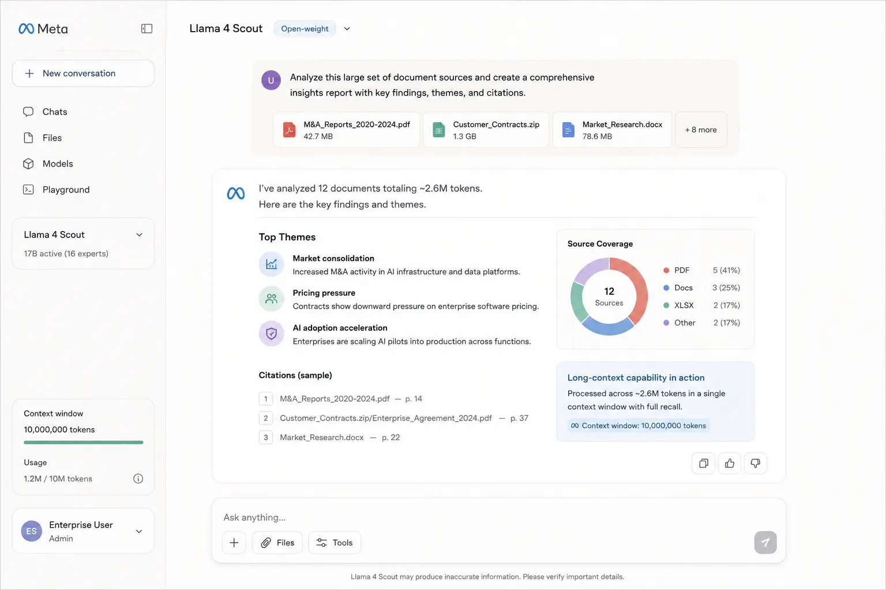Click the Open-weight badge
Screen dimensions: 886x590
point(305,29)
